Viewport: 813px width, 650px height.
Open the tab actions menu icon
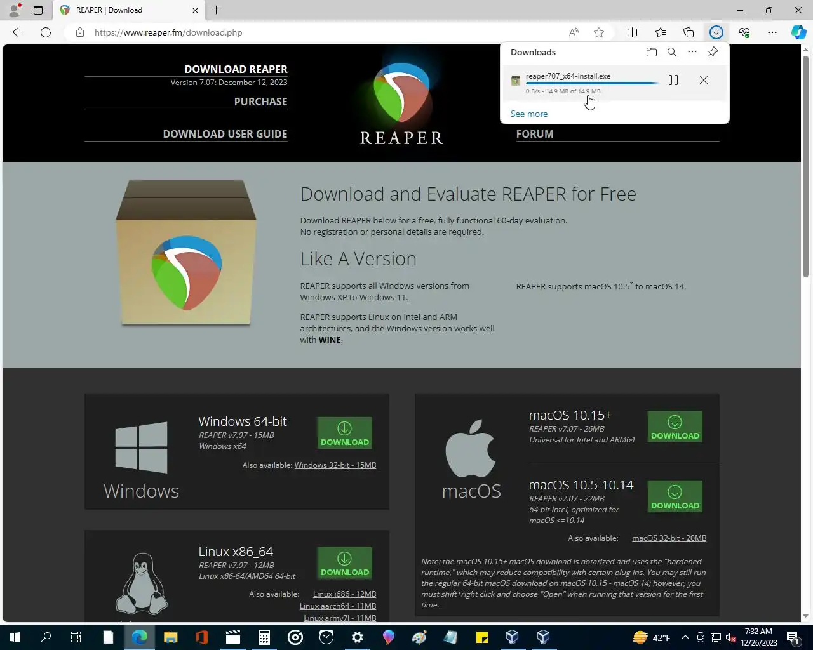38,10
